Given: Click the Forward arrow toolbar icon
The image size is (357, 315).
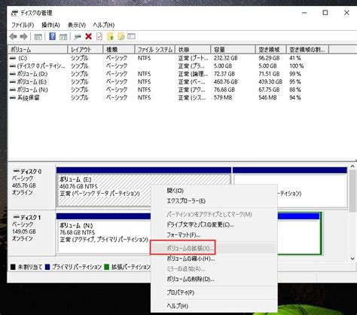Looking at the screenshot, I should pyautogui.click(x=23, y=37).
